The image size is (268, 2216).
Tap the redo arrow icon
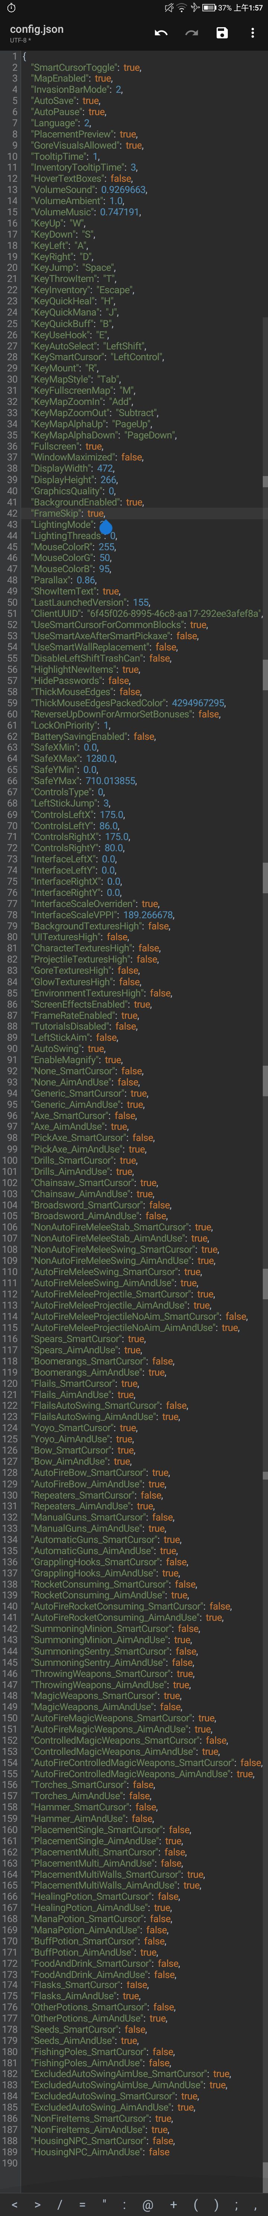[x=192, y=33]
